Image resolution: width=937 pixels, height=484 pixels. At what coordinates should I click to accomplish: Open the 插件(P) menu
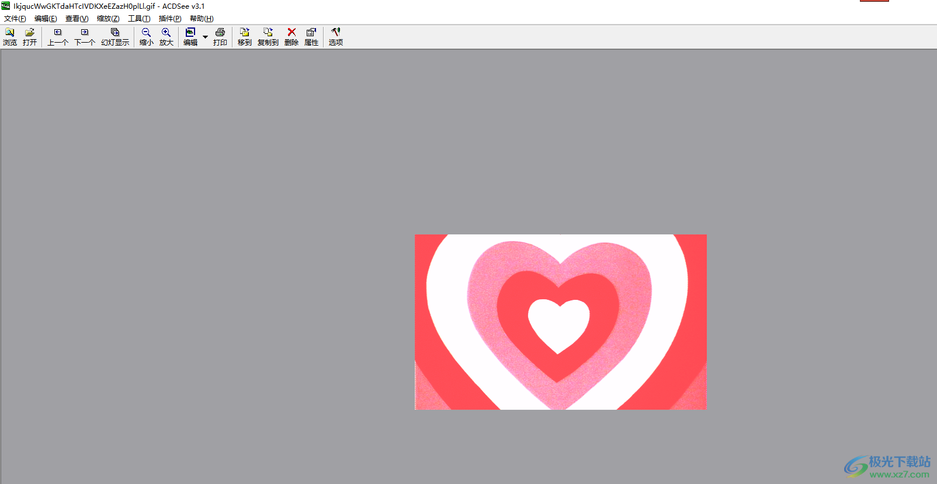tap(170, 19)
